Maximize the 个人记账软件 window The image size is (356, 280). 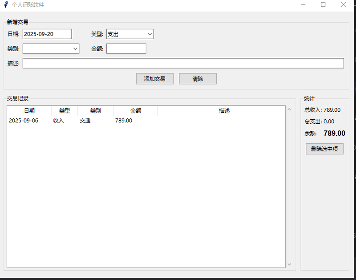pyautogui.click(x=323, y=4)
